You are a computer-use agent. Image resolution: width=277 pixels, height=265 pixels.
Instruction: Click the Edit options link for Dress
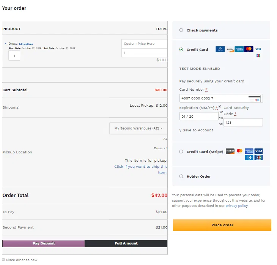(x=26, y=44)
